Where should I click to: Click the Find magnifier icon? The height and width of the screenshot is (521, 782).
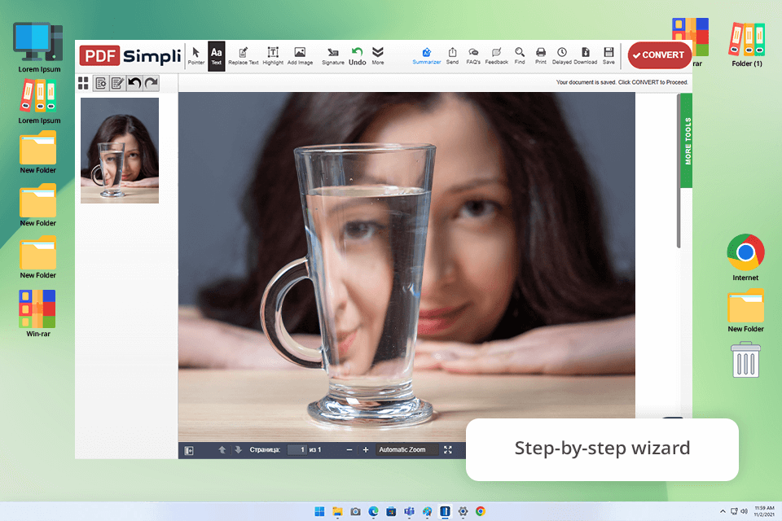coord(520,56)
